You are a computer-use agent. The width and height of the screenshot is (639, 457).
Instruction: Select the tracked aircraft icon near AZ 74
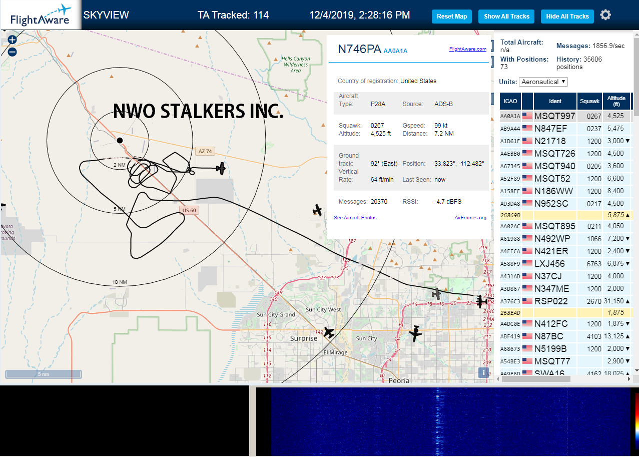[x=221, y=169]
